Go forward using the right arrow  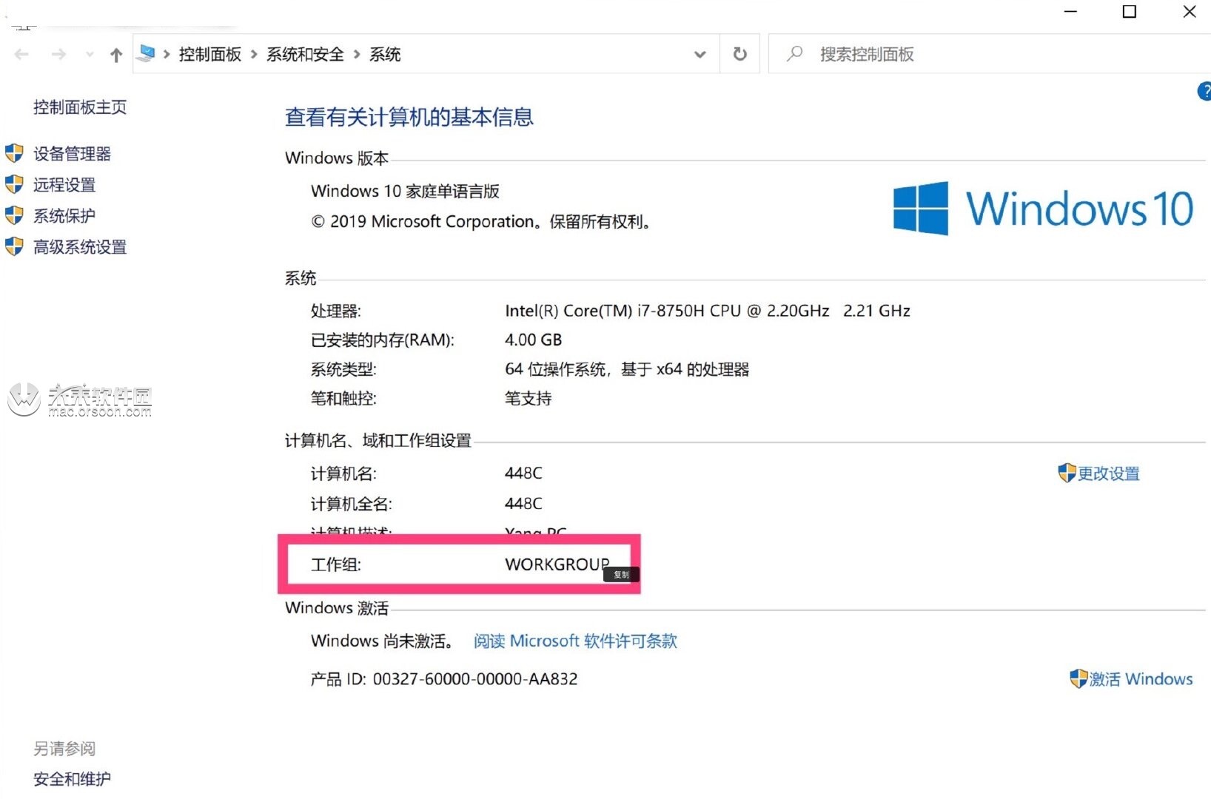[x=59, y=54]
